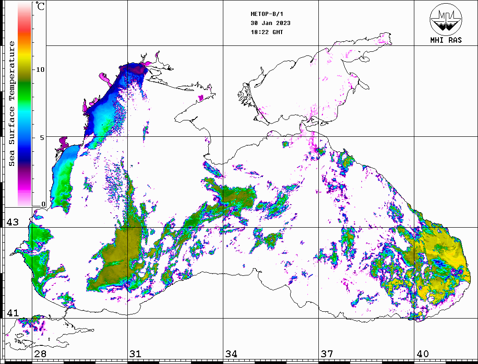Viewport: 478px width, 364px height.
Task: Click latitude label '43'
Action: tap(13, 222)
